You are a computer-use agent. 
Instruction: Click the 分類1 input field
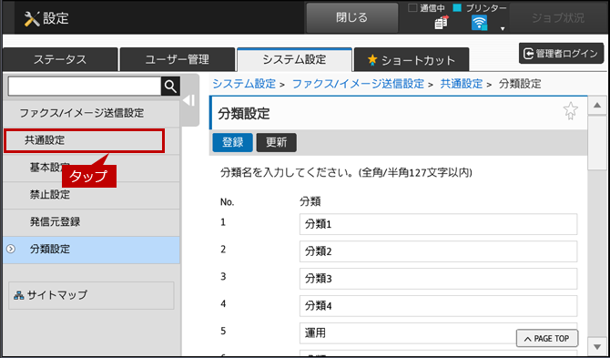tap(439, 224)
